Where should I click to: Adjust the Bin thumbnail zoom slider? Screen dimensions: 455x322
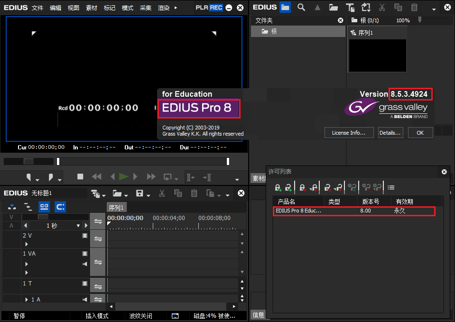click(419, 19)
